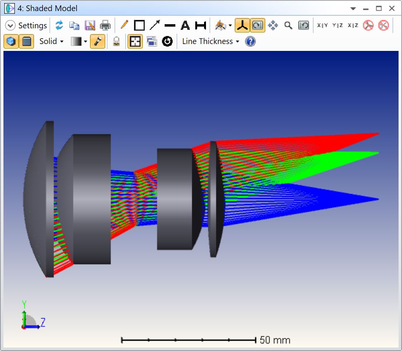Select the text annotation 'A' tool
Image resolution: width=402 pixels, height=351 pixels.
(x=185, y=26)
